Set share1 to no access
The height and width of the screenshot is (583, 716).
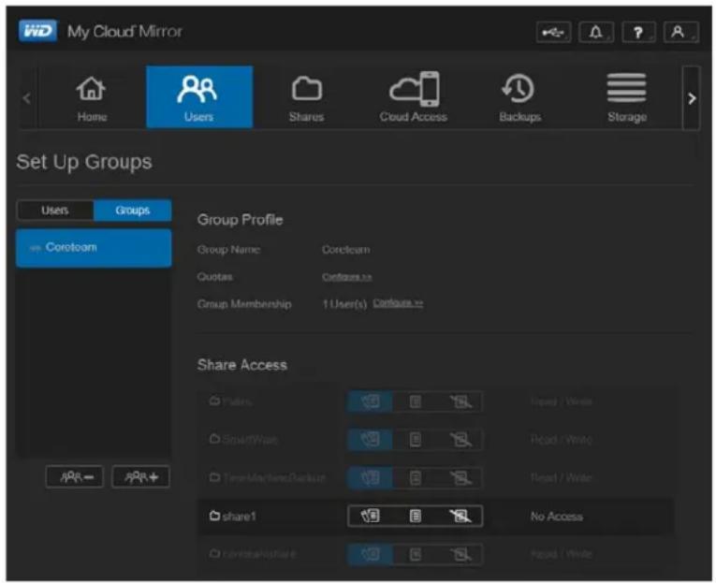460,517
